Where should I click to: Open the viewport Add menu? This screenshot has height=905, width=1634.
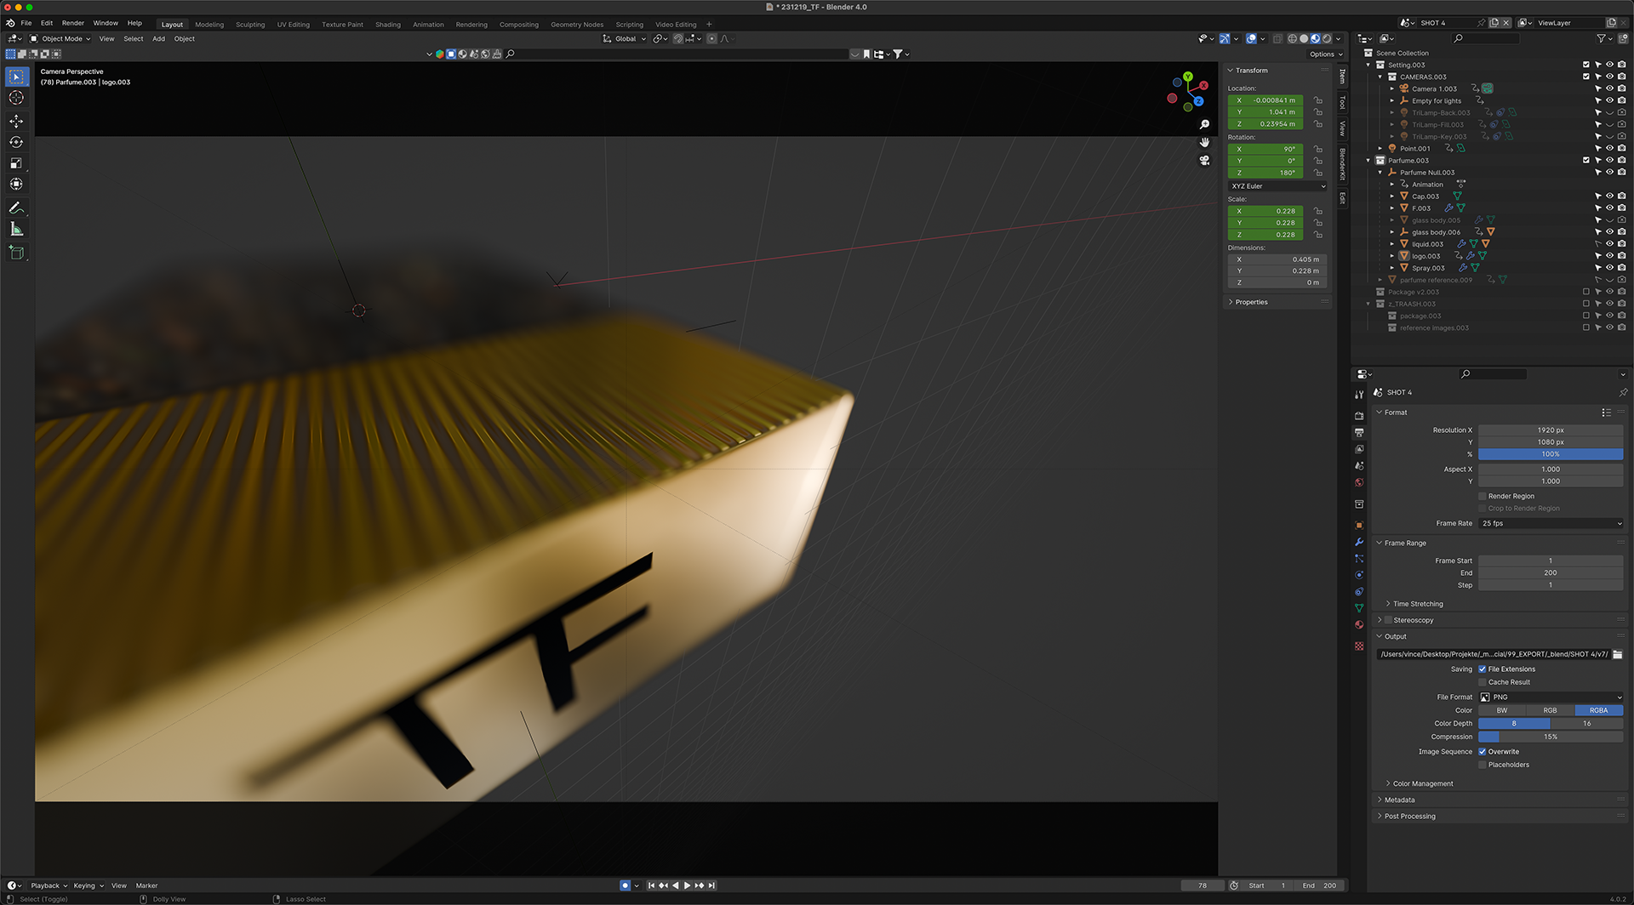(158, 39)
